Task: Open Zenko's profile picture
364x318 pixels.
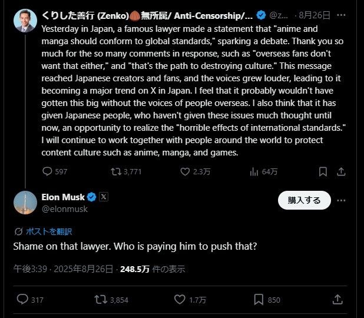Action: [26, 21]
